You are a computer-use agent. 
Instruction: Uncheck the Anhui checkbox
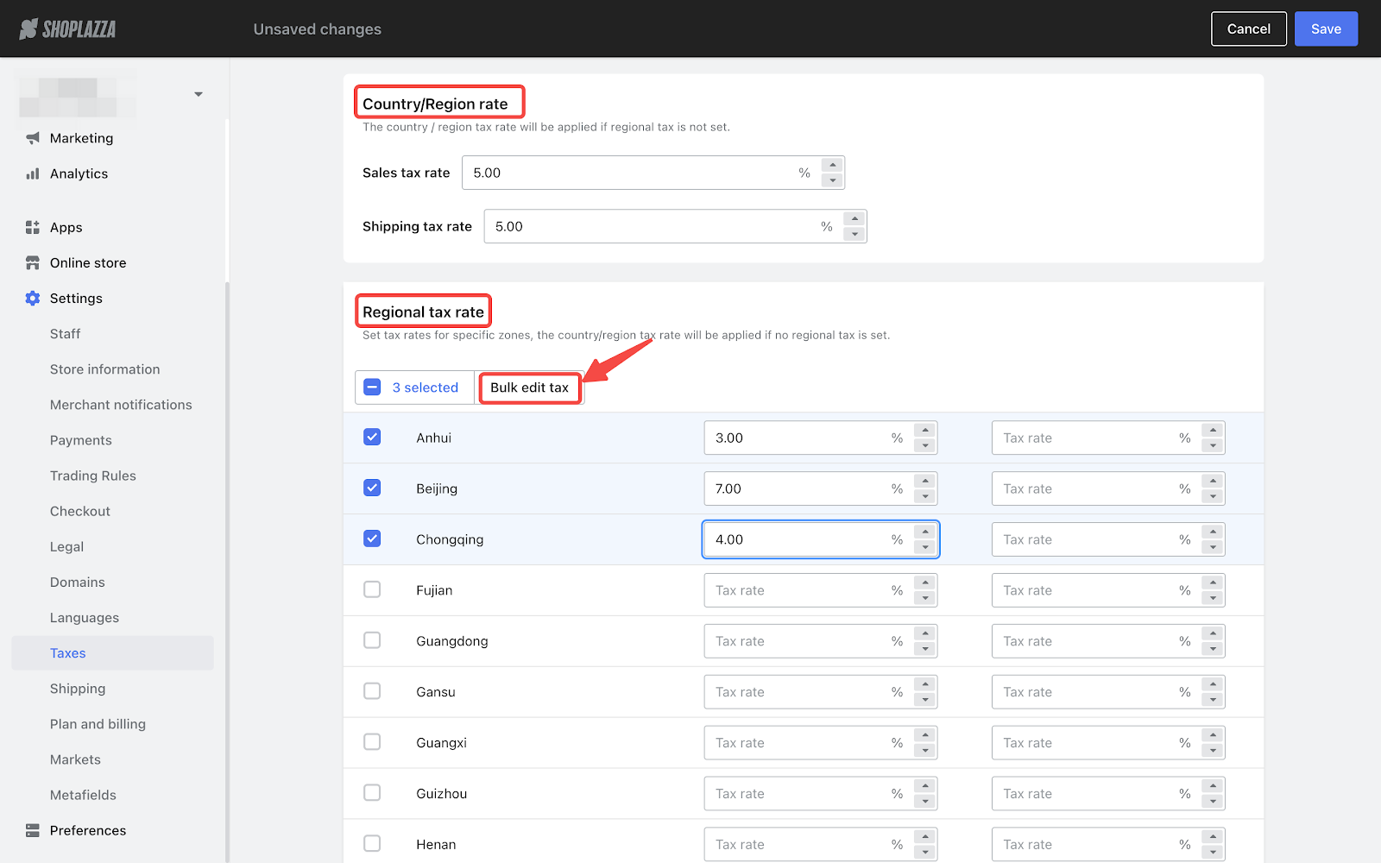point(372,437)
